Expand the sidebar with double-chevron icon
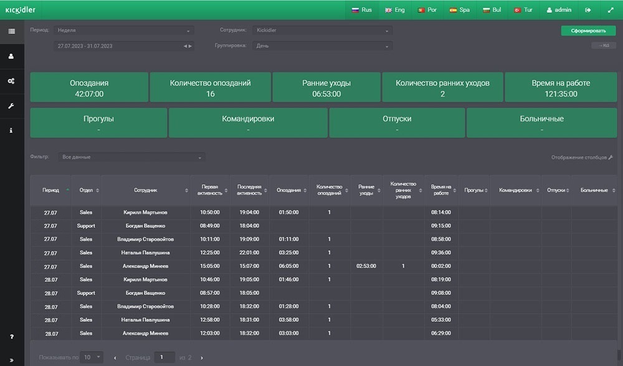623x366 pixels. click(12, 360)
